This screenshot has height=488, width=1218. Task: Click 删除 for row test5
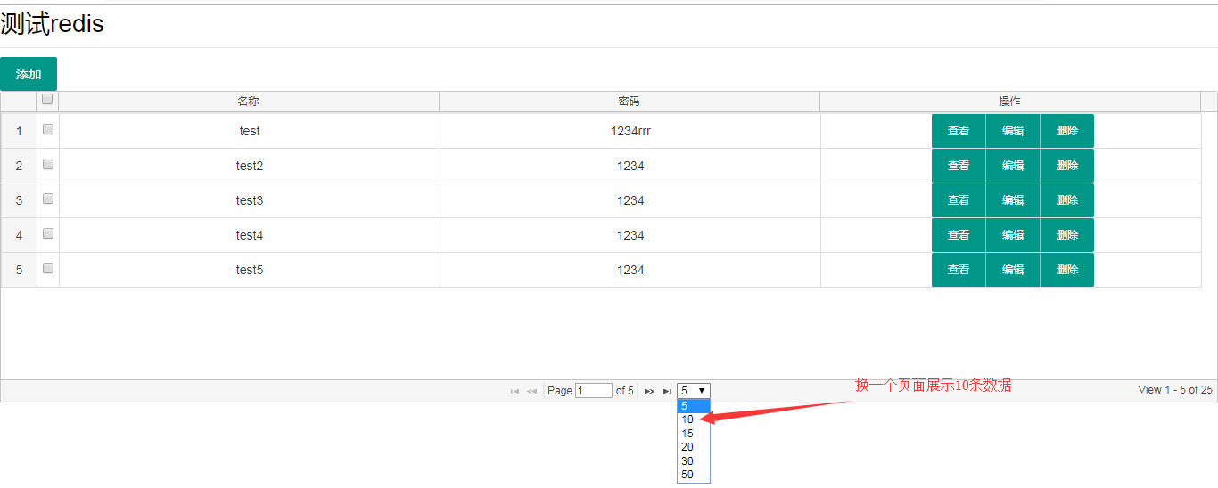click(1067, 270)
